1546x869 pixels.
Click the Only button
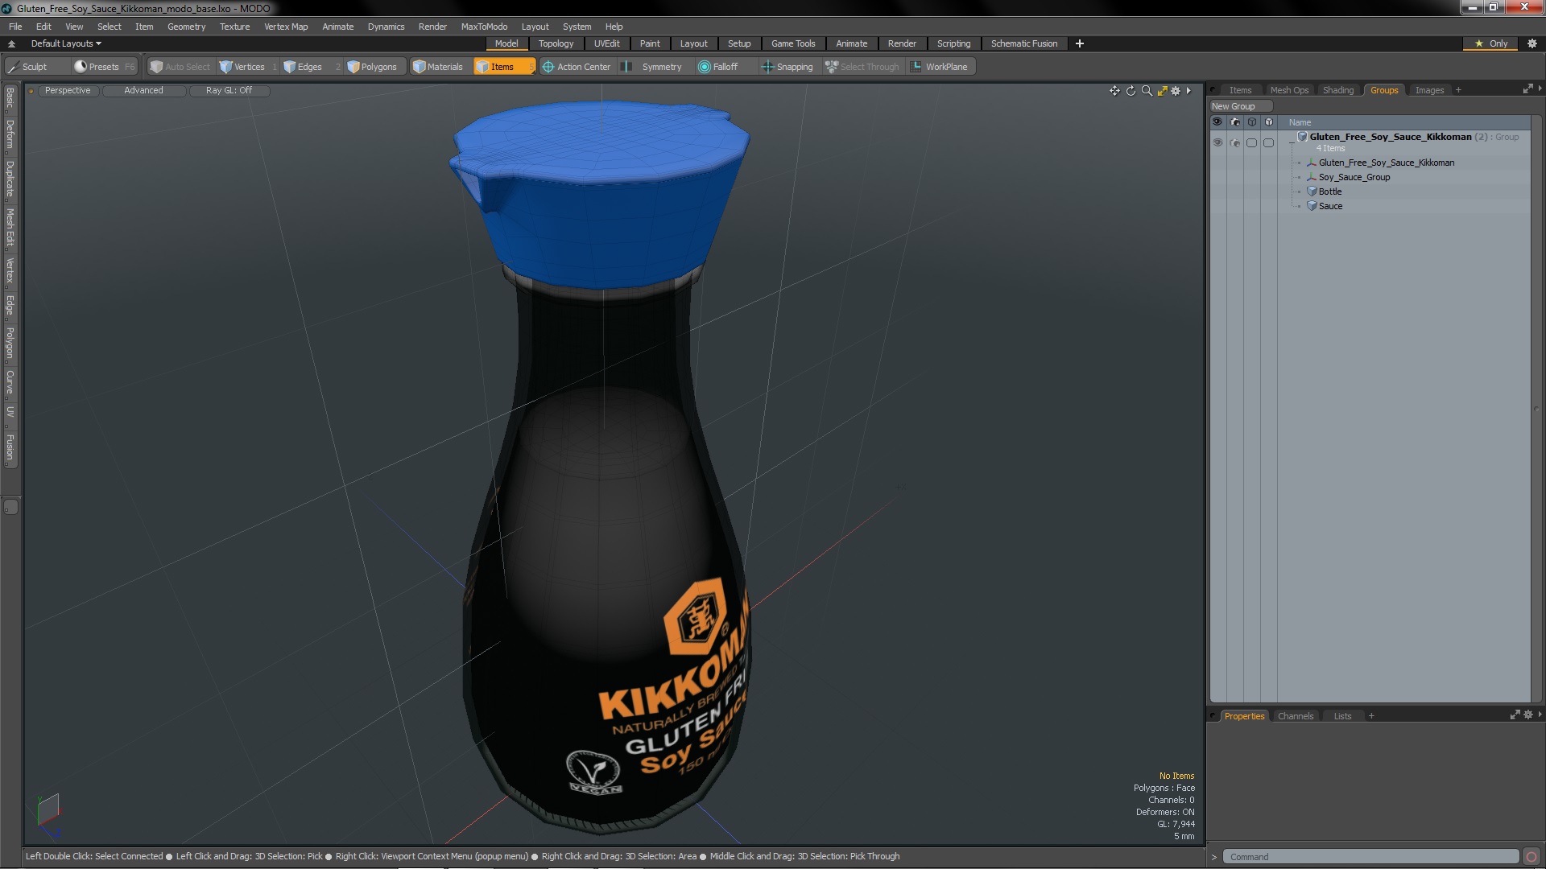(1491, 43)
